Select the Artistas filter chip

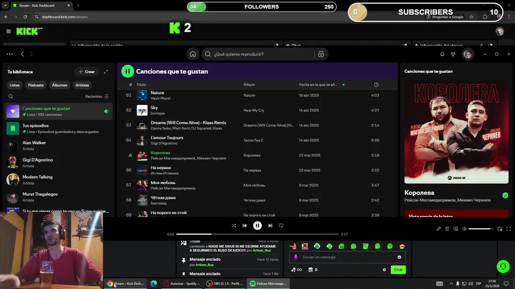pyautogui.click(x=82, y=85)
